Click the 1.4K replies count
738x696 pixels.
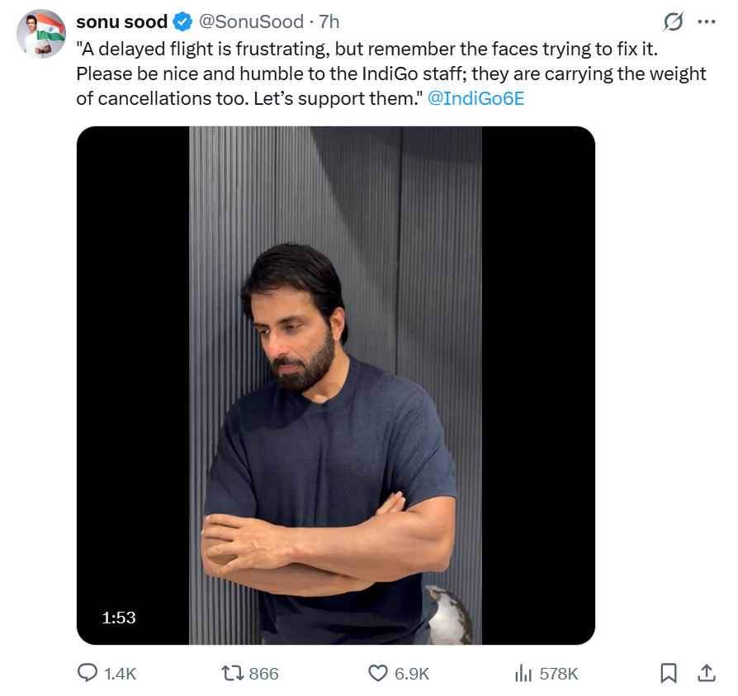point(121,674)
